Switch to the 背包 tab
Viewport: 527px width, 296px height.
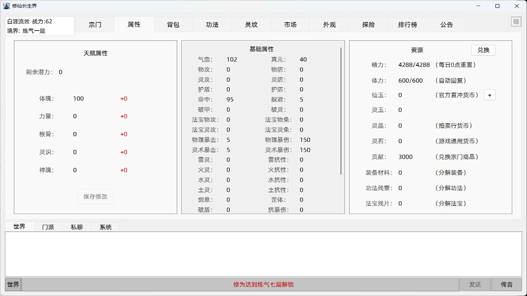point(173,25)
